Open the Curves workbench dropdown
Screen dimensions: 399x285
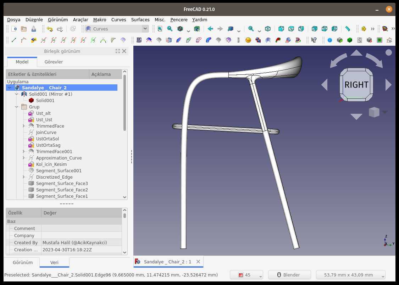(117, 29)
